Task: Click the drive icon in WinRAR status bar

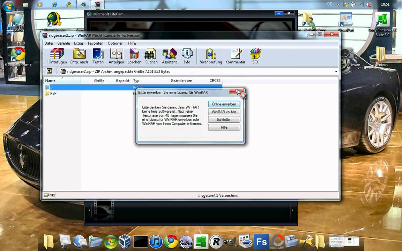Action: [x=46, y=195]
